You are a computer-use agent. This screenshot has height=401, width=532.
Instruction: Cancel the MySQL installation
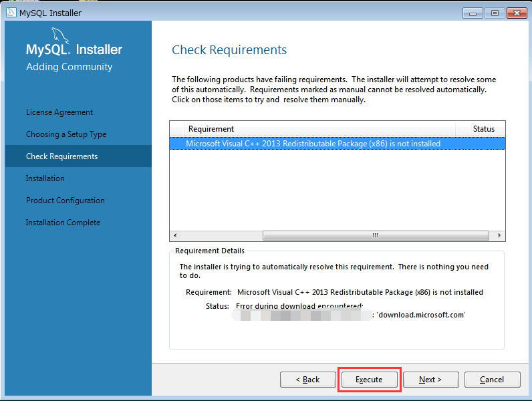tap(492, 380)
